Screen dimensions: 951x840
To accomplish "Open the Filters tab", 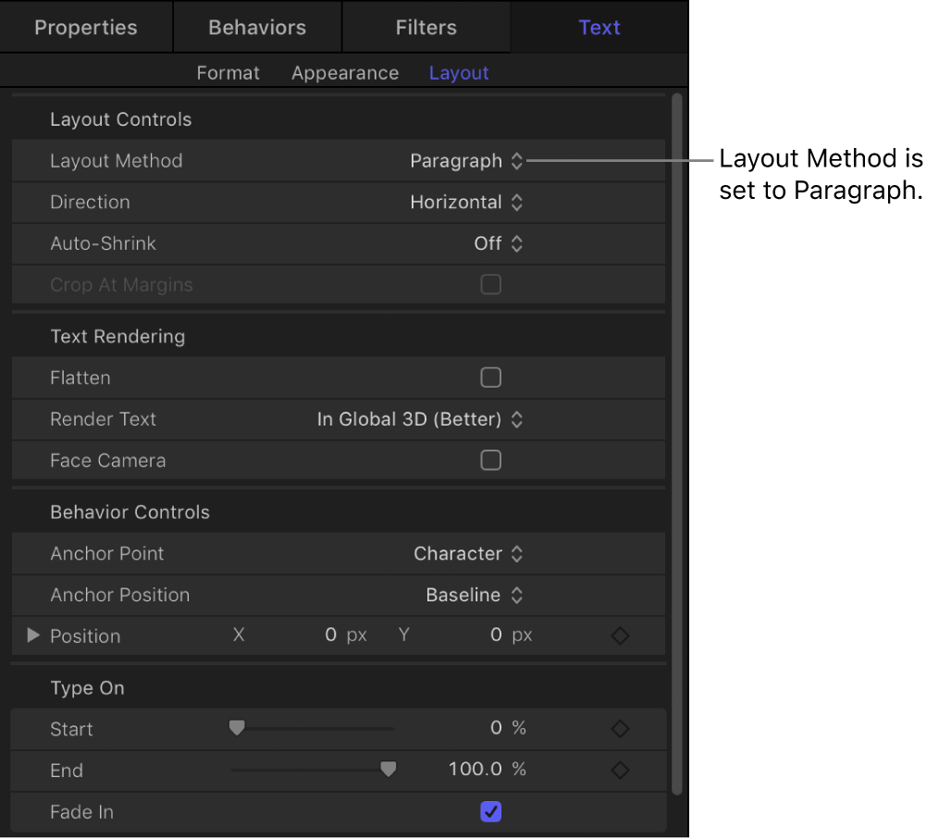I will 426,27.
